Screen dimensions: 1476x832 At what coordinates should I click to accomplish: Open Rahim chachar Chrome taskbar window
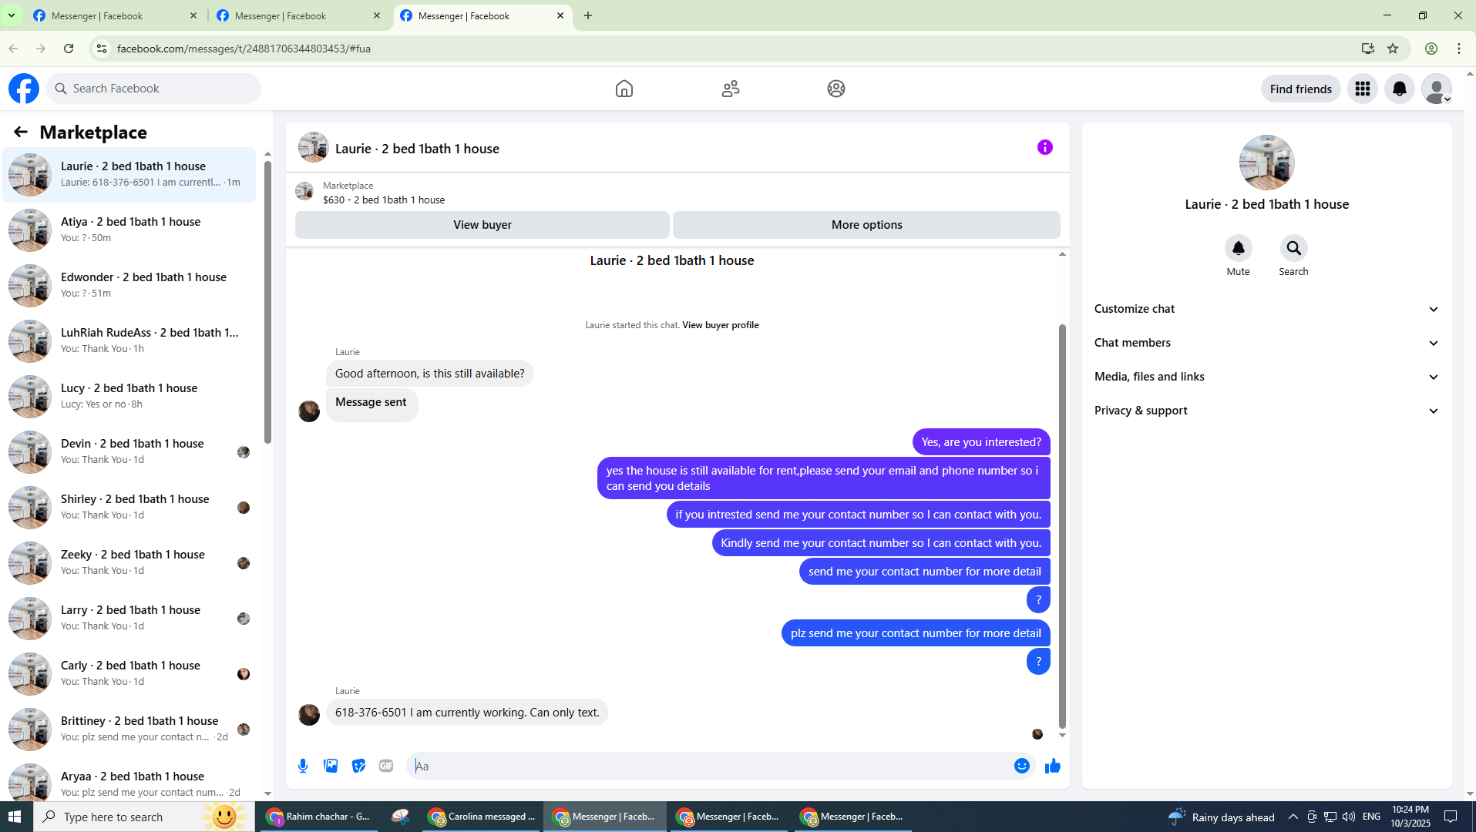[317, 817]
